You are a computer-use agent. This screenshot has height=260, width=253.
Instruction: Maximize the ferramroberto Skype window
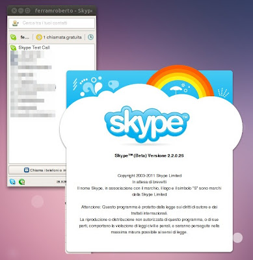[x=27, y=10]
